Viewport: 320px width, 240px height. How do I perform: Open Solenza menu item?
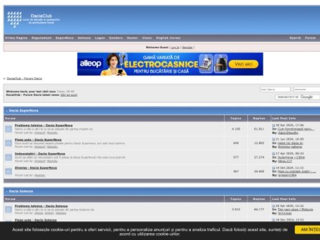pyautogui.click(x=84, y=38)
